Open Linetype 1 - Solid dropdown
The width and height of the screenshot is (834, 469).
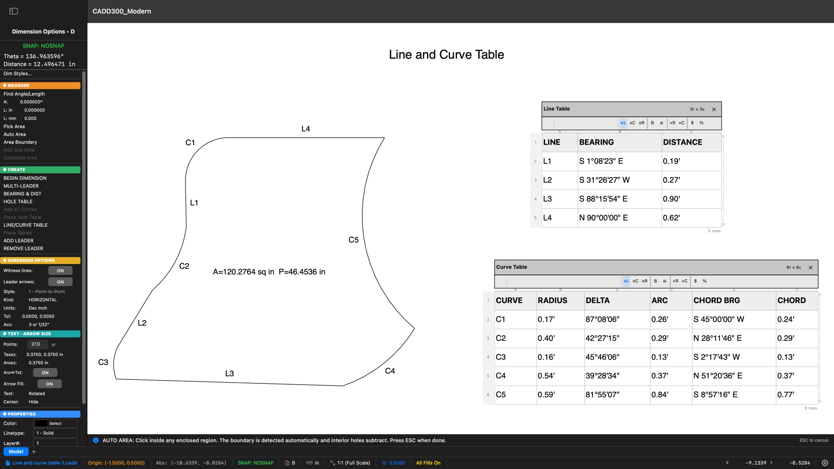pos(55,433)
